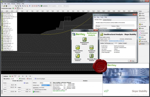Switch to License Checkout tab
This screenshot has width=150, height=97.
pyautogui.click(x=107, y=20)
